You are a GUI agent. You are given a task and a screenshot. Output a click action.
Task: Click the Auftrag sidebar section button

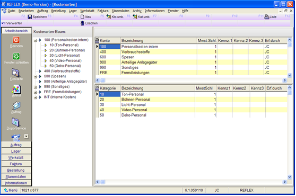[16, 145]
